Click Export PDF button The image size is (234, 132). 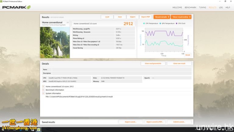(146, 17)
